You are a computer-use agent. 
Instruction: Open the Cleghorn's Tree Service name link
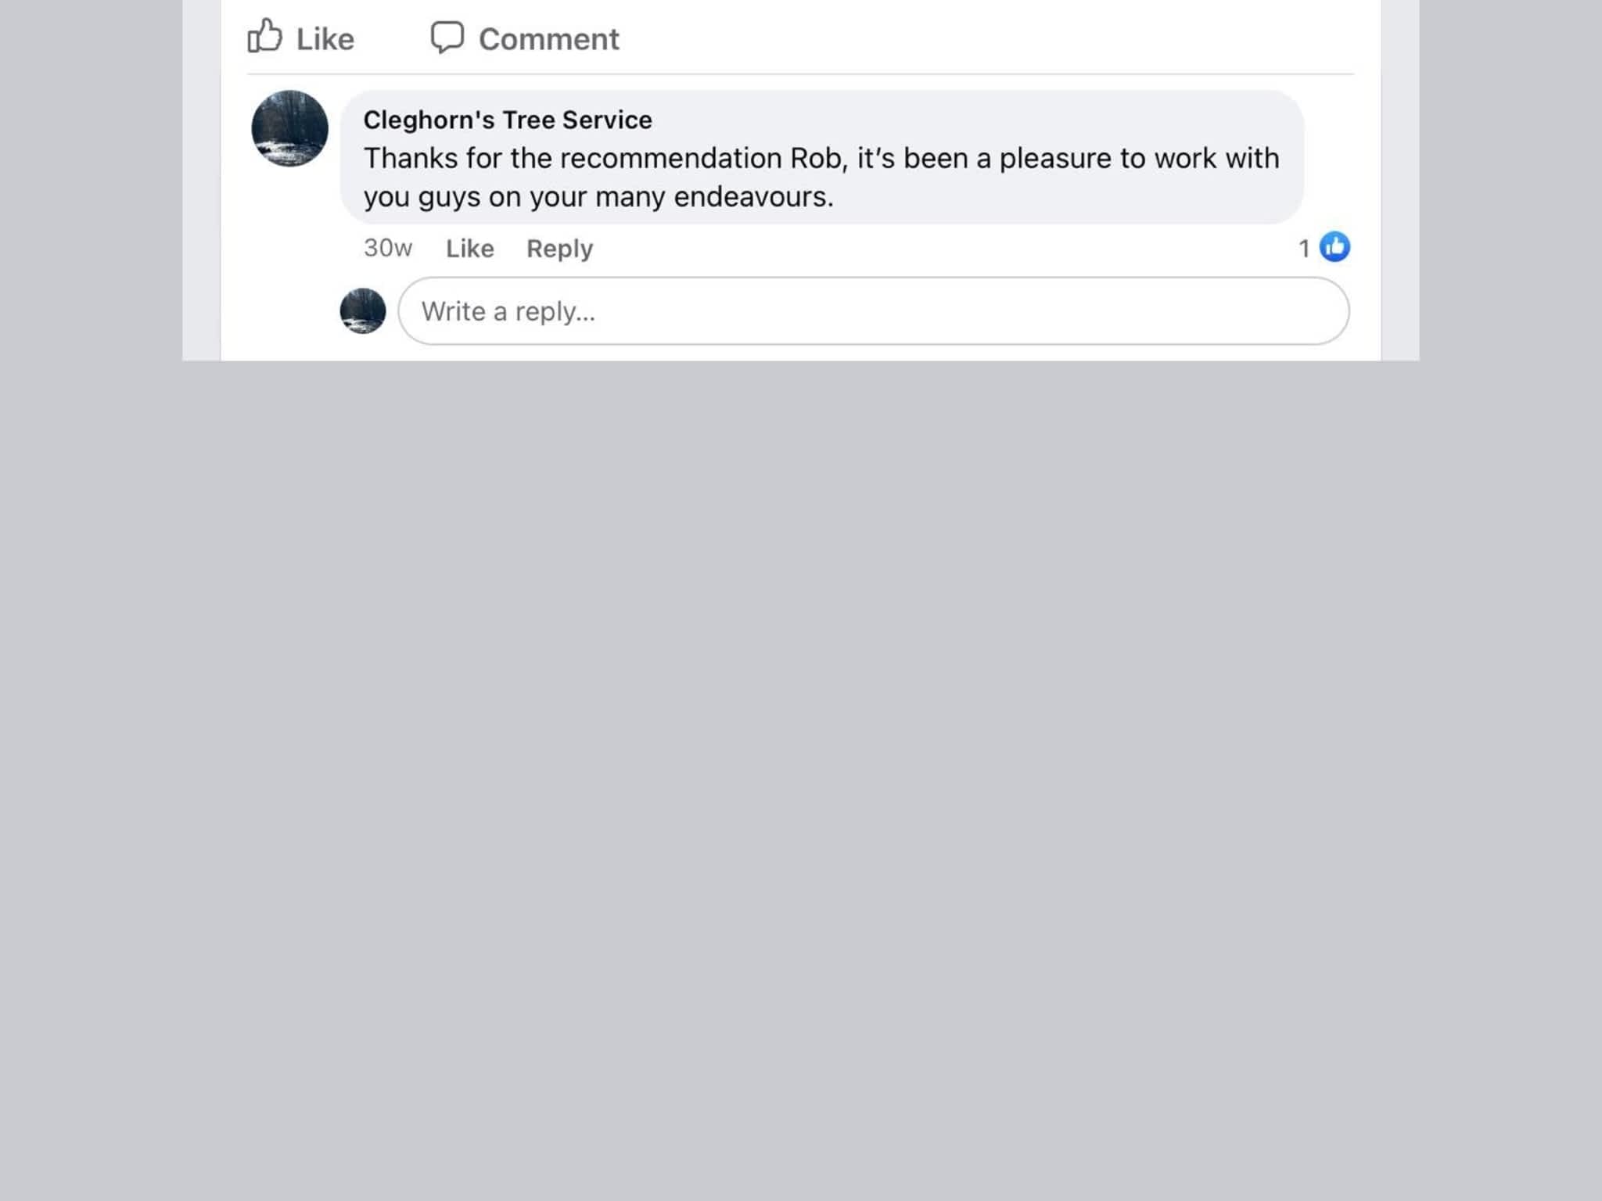(508, 120)
